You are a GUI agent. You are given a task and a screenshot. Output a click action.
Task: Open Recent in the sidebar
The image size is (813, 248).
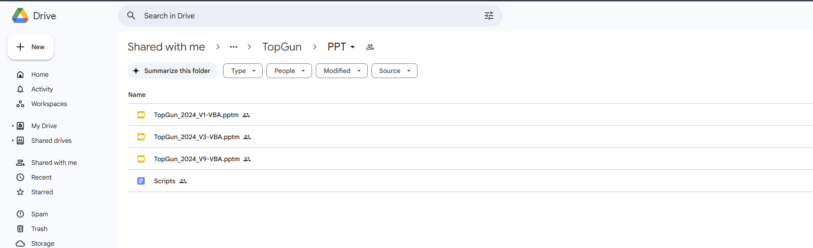41,177
